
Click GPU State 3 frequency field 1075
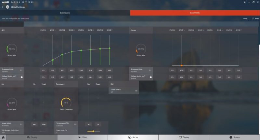click(71, 70)
